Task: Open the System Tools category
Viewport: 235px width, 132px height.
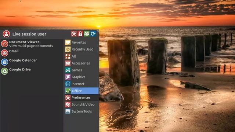Action: (82, 111)
